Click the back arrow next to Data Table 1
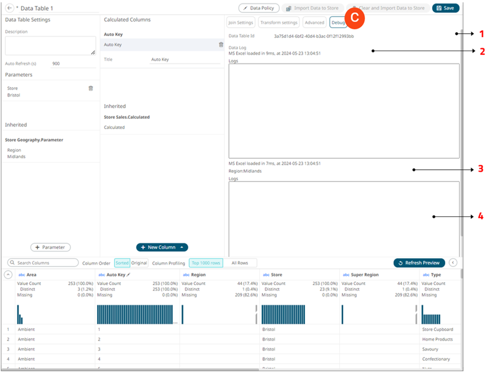The width and height of the screenshot is (487, 373). pos(10,8)
